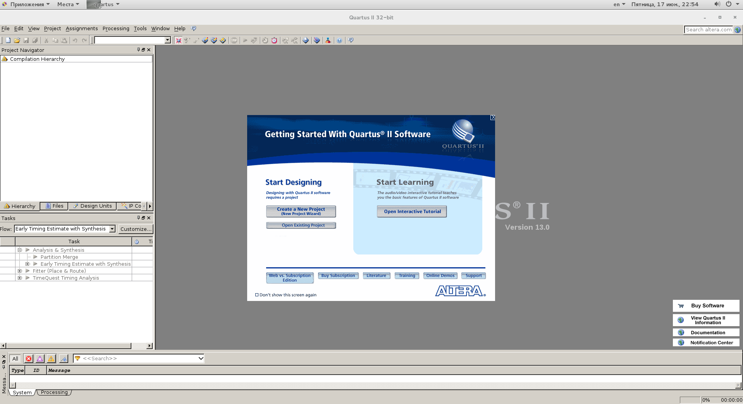Viewport: 743px width, 404px height.
Task: Toggle float button on Project Navigator panel
Action: 143,50
